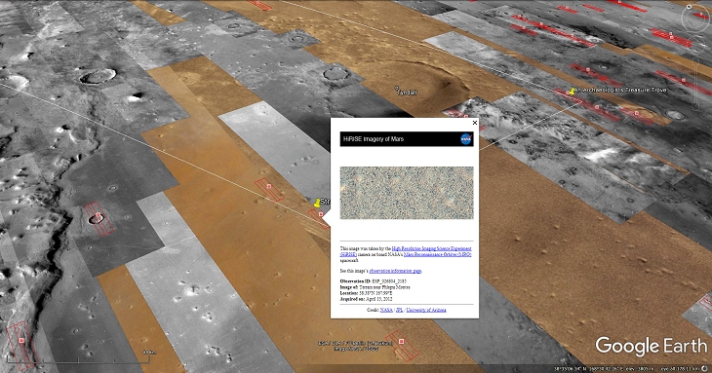
Task: Click the HiRISE marker beside the popup's pointer tip
Action: coord(321,214)
